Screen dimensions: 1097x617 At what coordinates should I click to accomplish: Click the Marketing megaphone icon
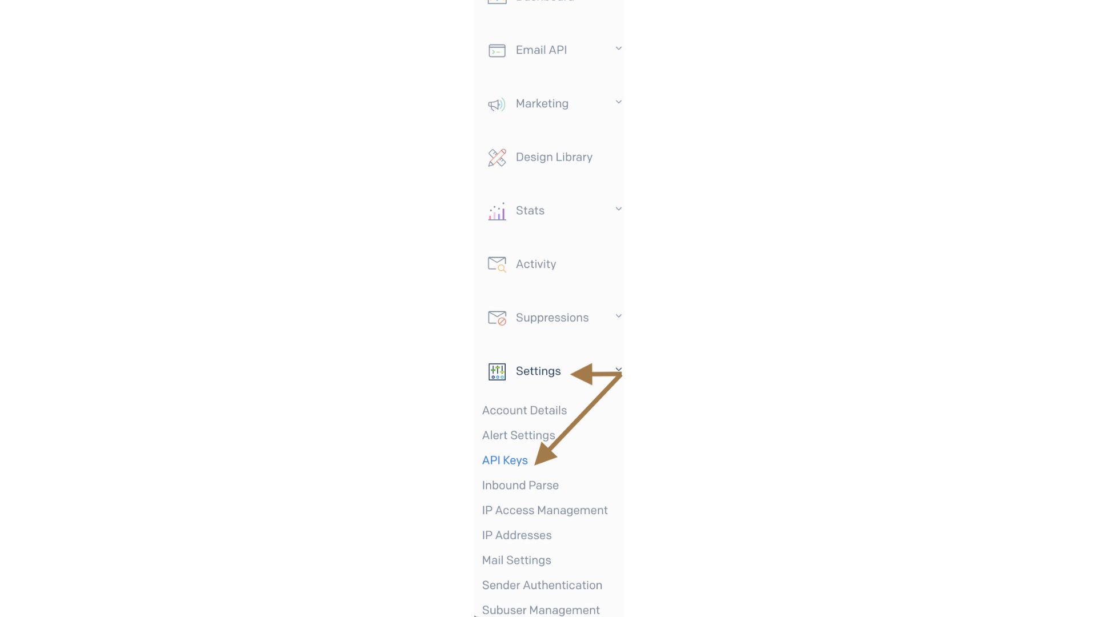496,103
